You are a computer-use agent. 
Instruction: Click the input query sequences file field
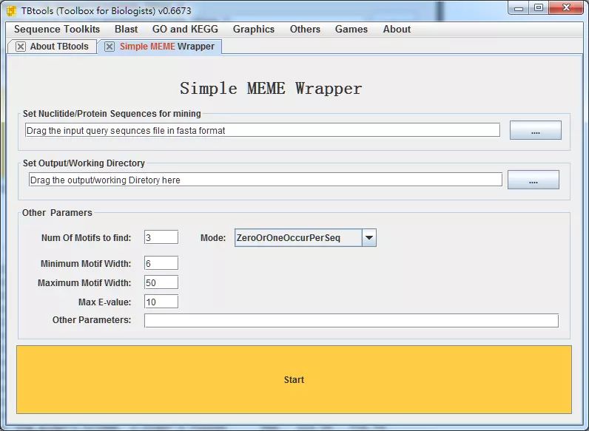coord(262,130)
